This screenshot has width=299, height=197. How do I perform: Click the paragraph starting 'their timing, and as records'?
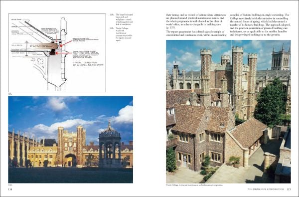click(x=196, y=21)
